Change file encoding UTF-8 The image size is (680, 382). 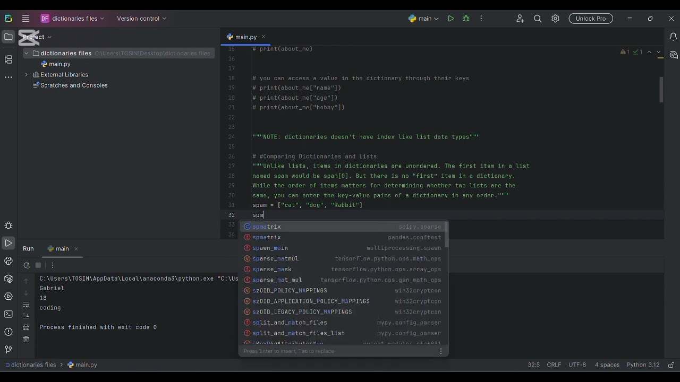pos(577,365)
